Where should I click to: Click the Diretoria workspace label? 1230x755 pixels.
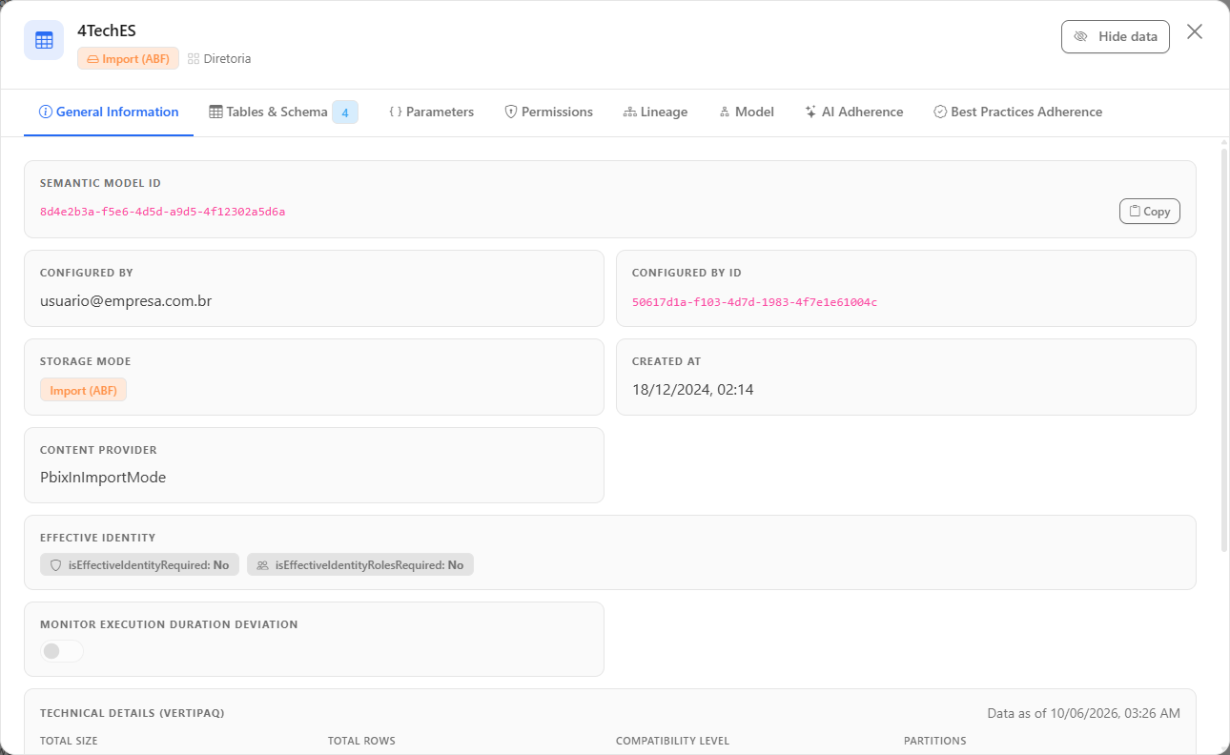coord(227,59)
